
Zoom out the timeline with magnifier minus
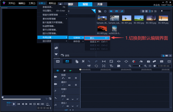tap(130, 66)
